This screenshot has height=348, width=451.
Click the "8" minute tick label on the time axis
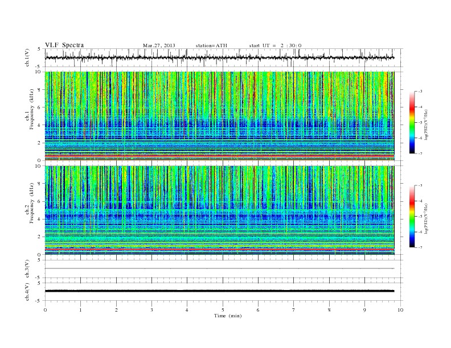point(329,310)
